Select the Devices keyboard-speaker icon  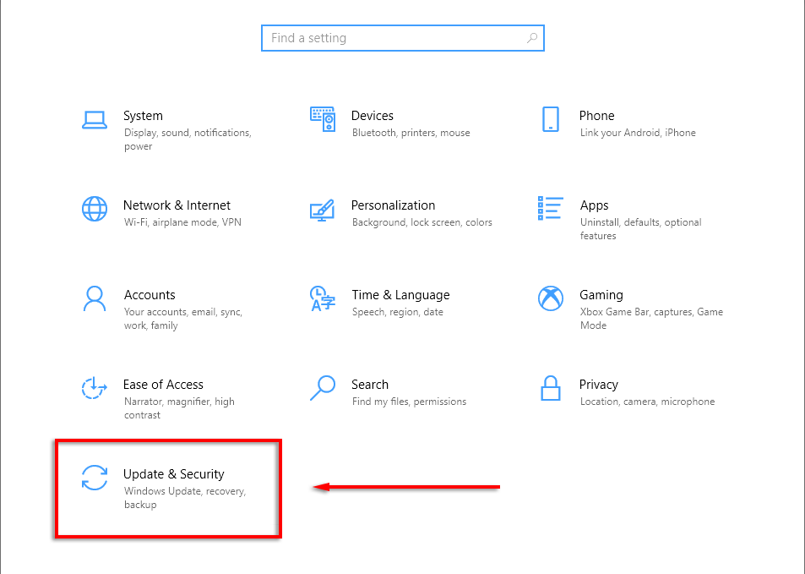(x=323, y=119)
